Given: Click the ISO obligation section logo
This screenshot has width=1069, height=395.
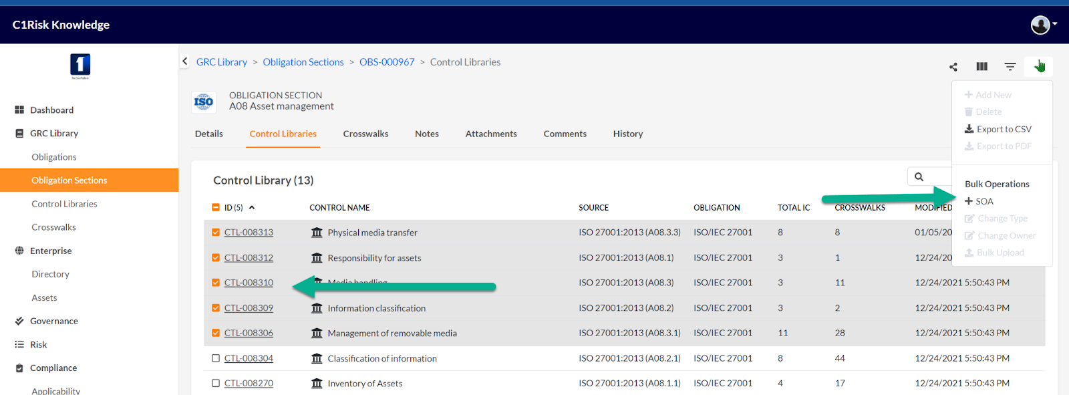Looking at the screenshot, I should [204, 102].
